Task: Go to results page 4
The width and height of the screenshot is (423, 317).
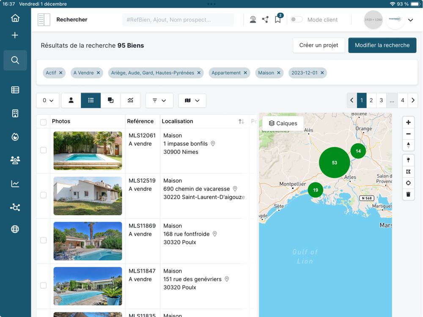Action: (x=403, y=100)
